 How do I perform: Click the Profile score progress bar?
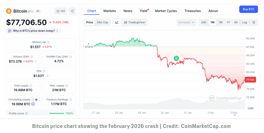[57, 113]
